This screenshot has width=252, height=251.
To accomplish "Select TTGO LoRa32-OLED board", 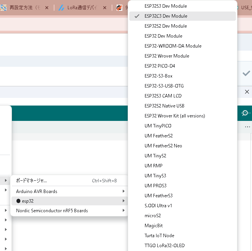I will (x=183, y=245).
